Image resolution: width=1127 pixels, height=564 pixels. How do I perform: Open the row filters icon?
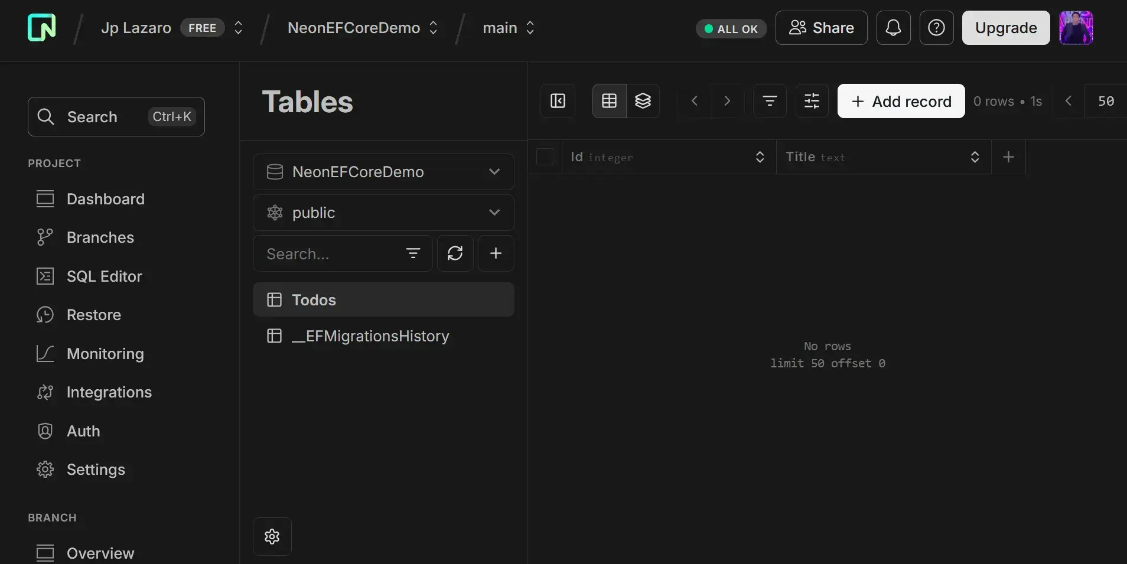(770, 101)
